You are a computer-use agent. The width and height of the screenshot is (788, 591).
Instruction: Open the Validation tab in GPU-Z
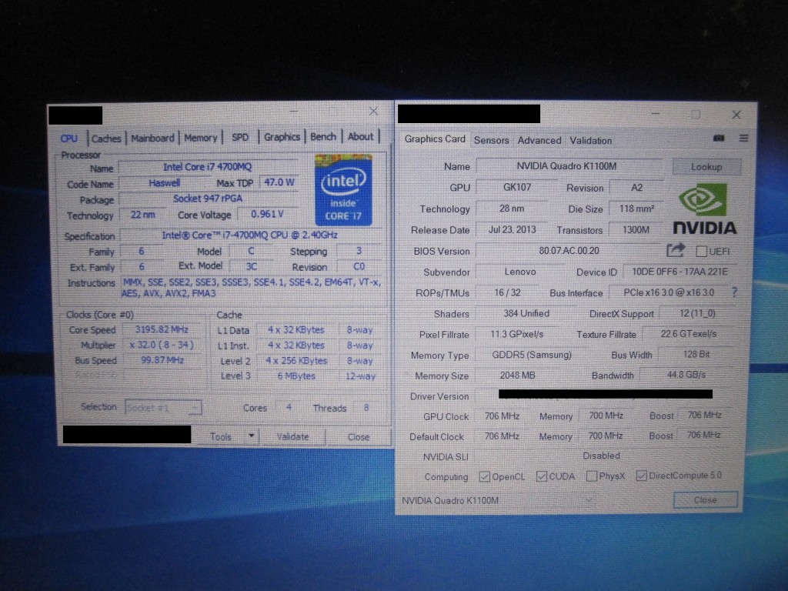(590, 140)
